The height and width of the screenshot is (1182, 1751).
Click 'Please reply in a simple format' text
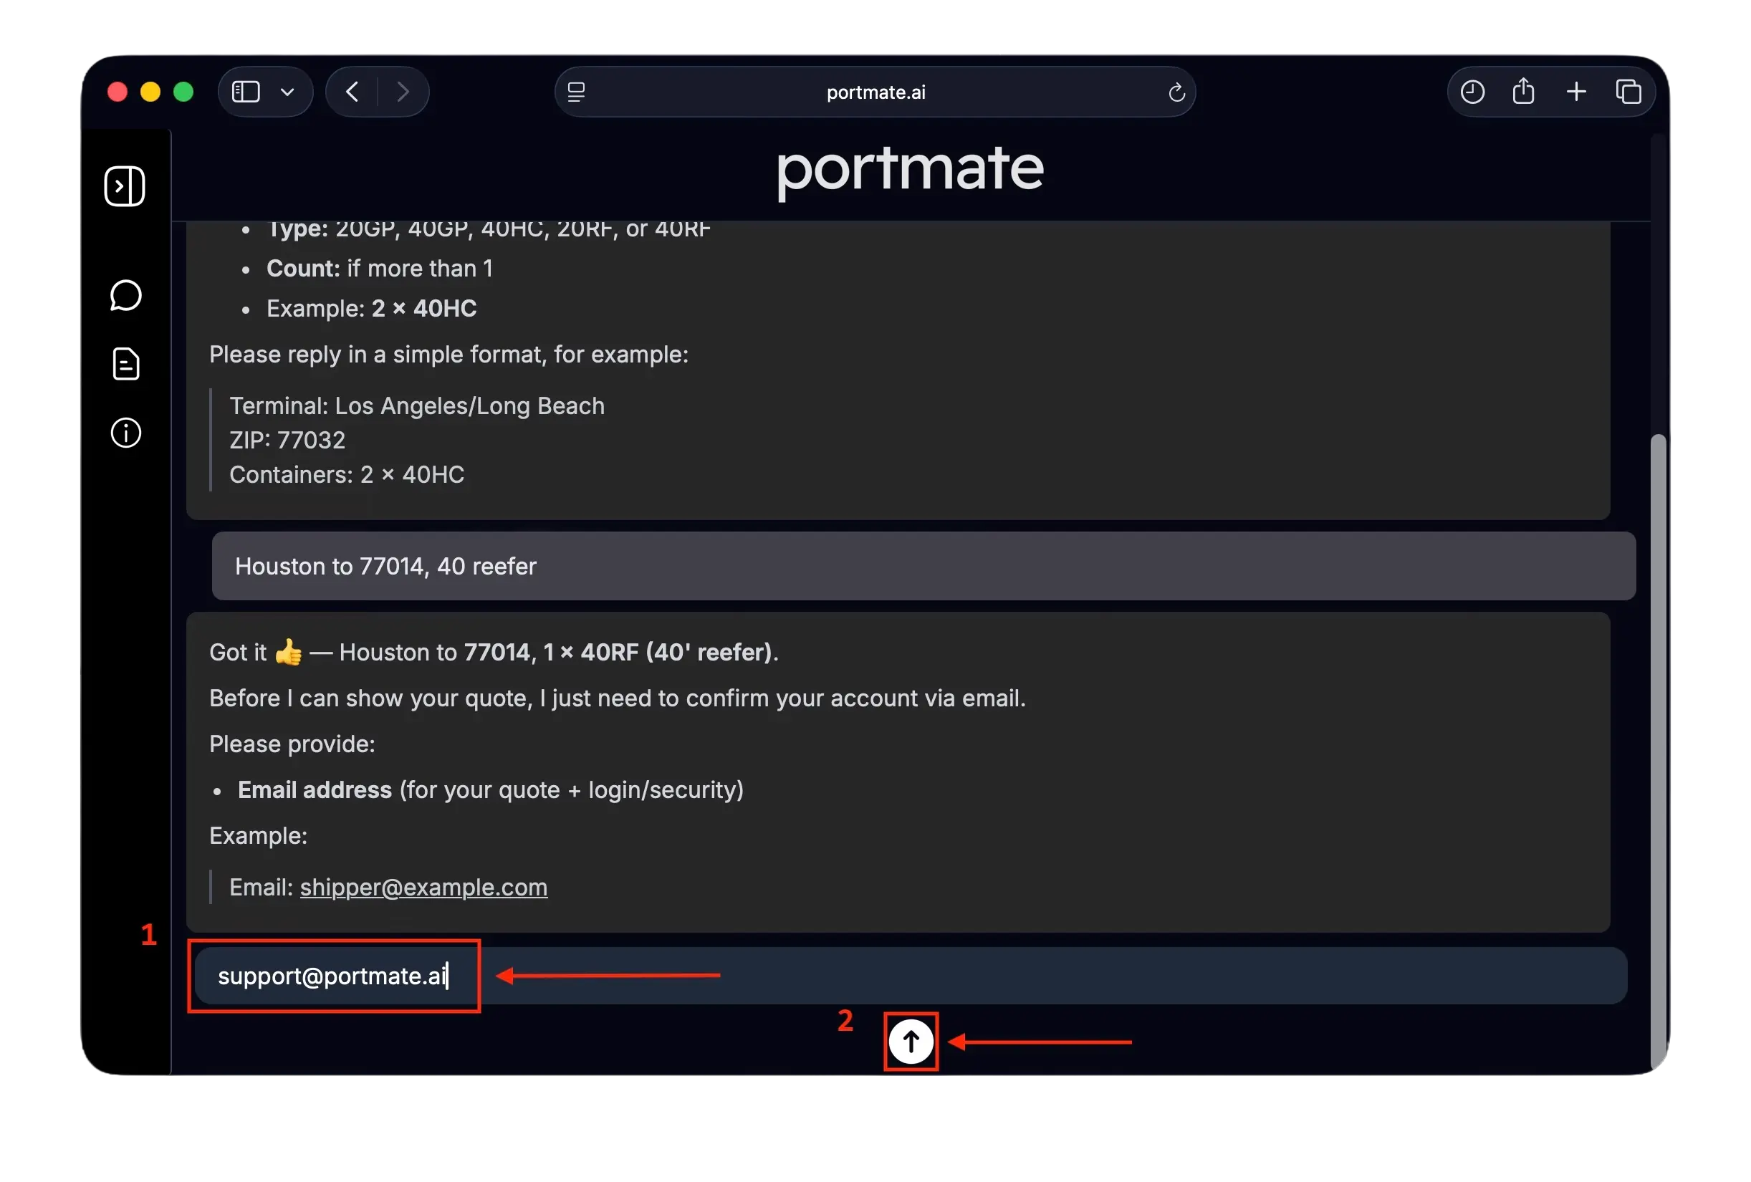click(x=449, y=354)
